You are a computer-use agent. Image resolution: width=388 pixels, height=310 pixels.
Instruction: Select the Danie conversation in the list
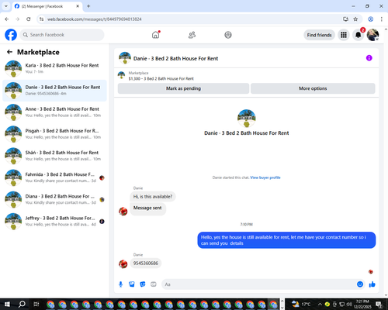pyautogui.click(x=54, y=91)
